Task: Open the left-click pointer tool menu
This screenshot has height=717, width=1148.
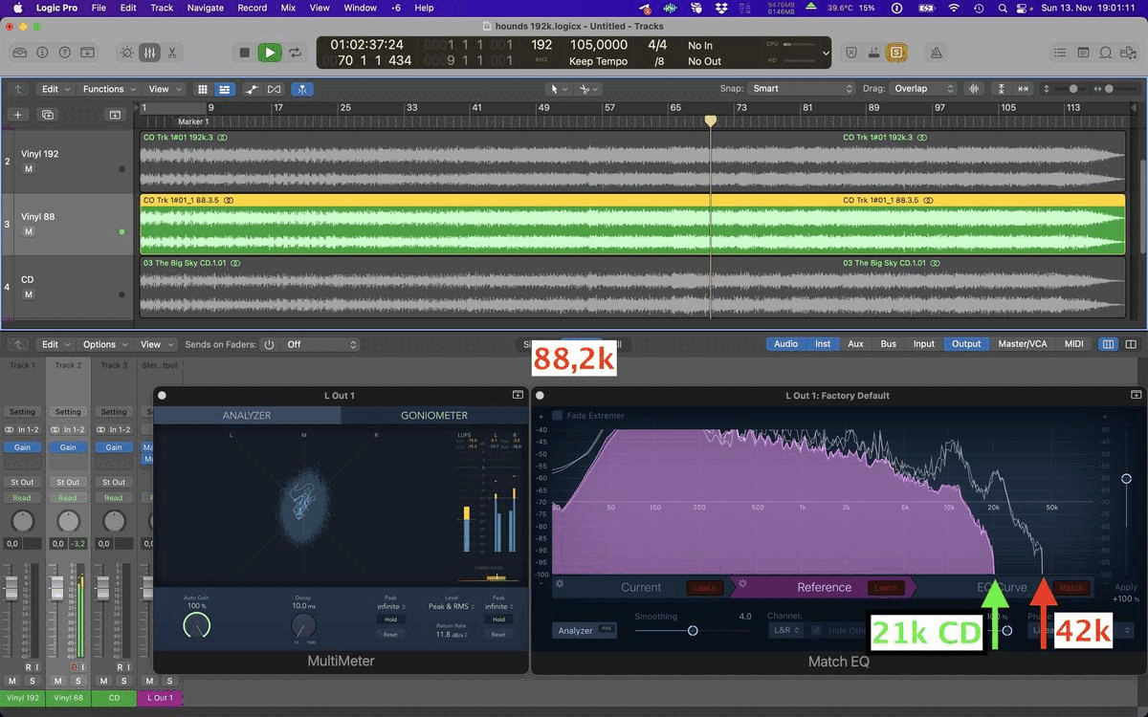Action: (x=558, y=89)
